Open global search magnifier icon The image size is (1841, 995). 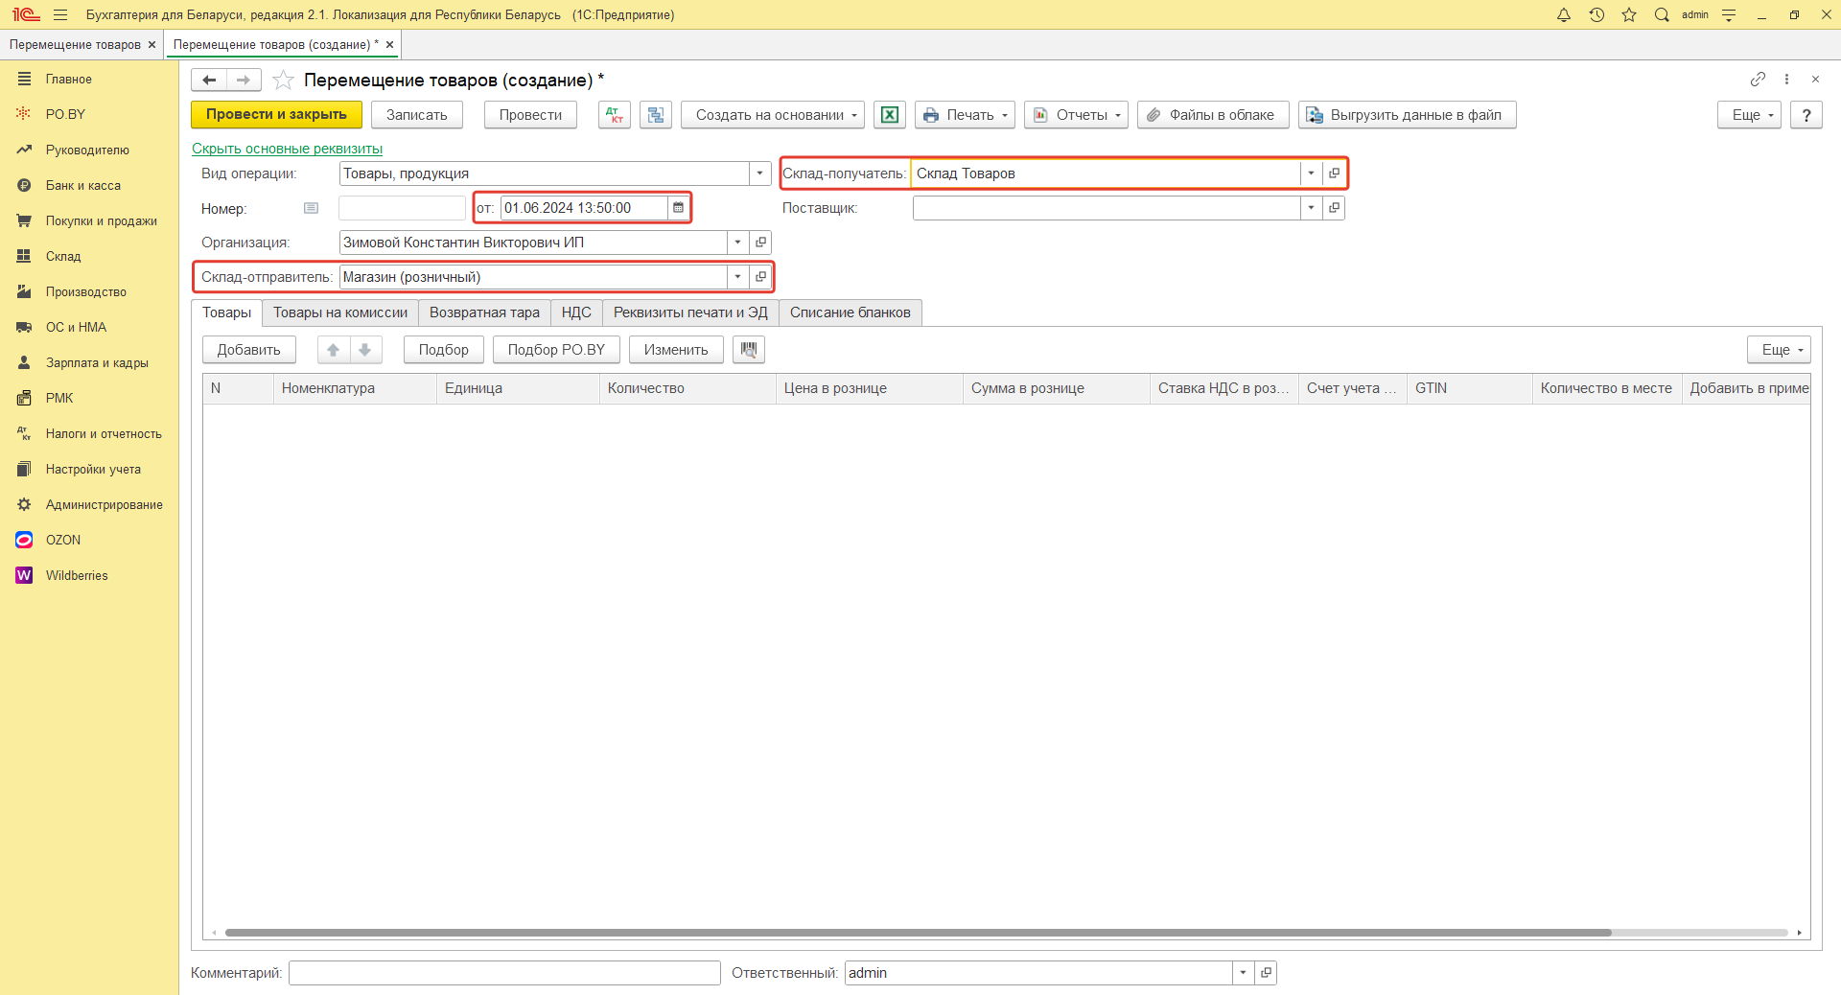pyautogui.click(x=1662, y=14)
